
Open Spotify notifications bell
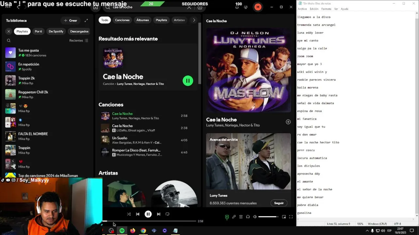tap(237, 7)
